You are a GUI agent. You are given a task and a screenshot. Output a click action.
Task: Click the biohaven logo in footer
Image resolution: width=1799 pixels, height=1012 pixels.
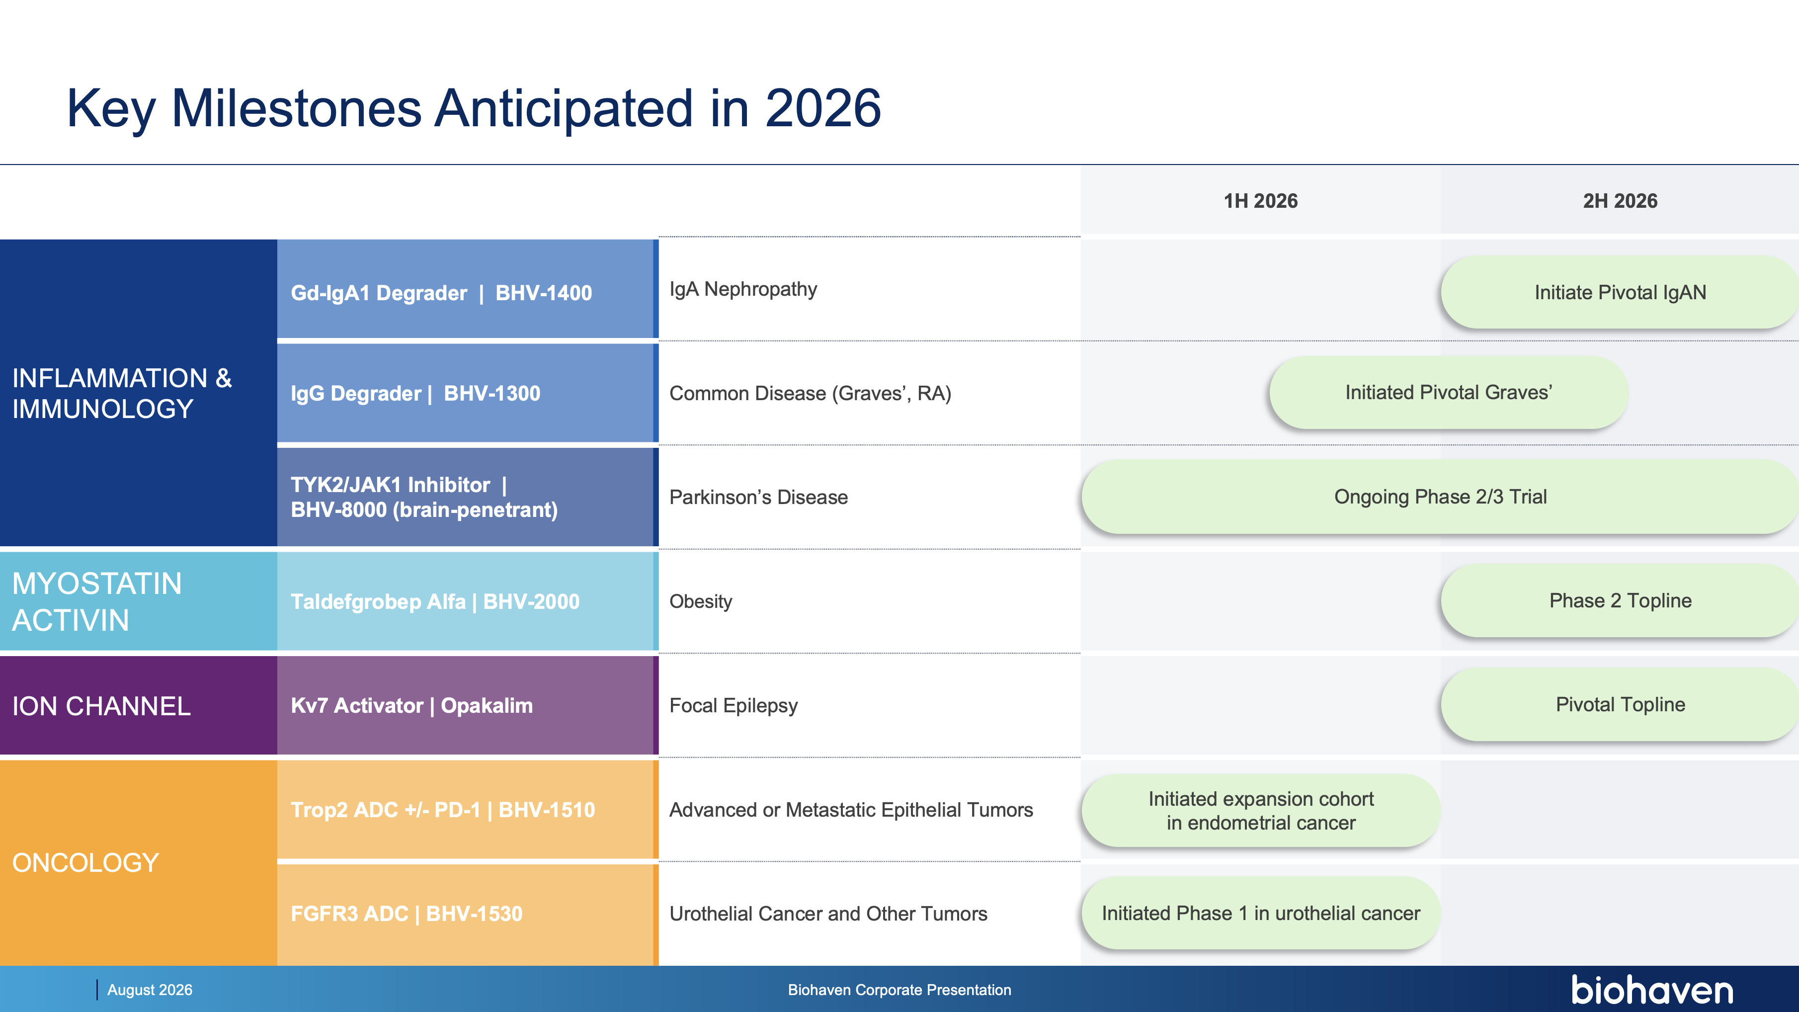click(x=1651, y=990)
